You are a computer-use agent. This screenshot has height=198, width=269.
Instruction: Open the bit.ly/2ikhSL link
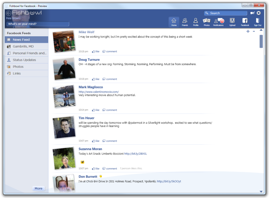(136, 154)
